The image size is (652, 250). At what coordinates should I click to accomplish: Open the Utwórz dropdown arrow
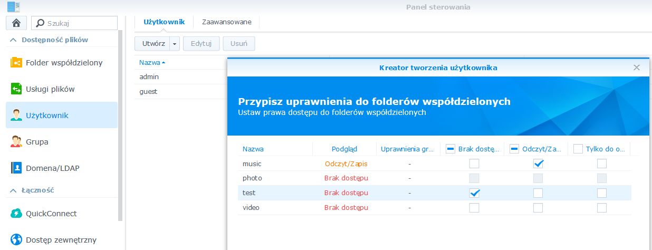pos(175,44)
